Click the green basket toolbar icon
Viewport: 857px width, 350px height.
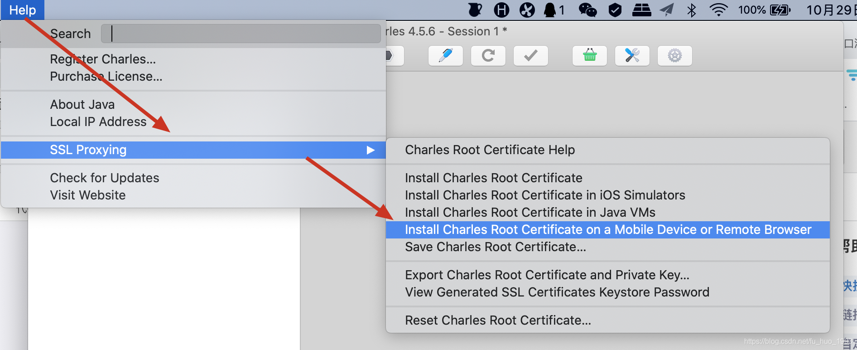tap(590, 56)
